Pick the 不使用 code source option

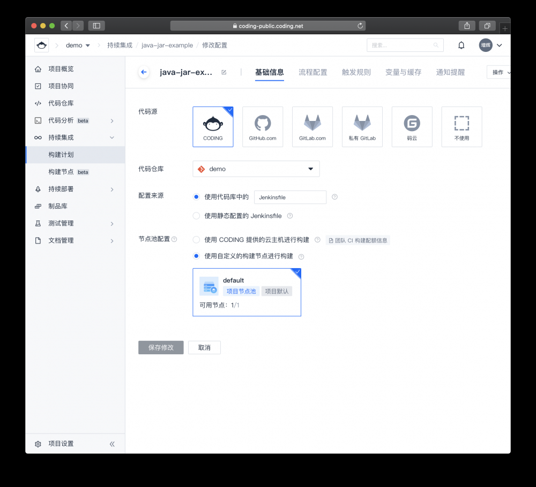tap(461, 127)
